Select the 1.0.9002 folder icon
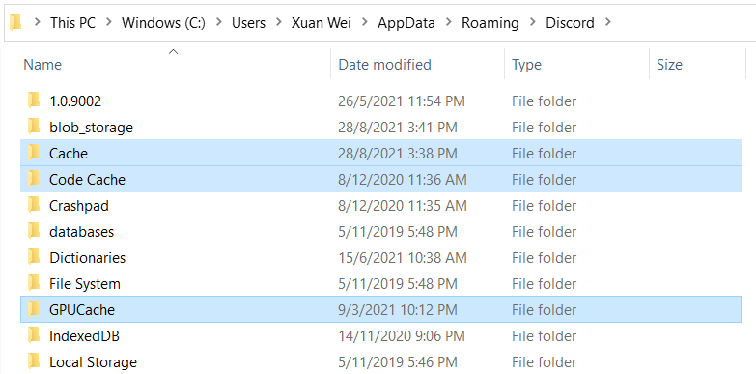The width and height of the screenshot is (756, 374). click(34, 101)
